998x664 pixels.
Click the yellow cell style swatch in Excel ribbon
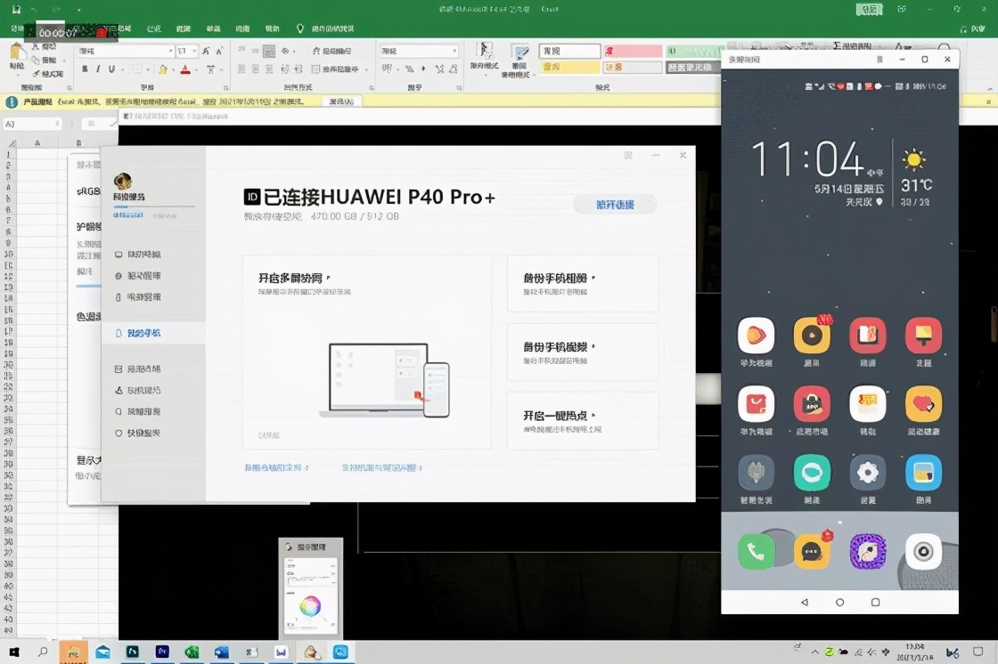[x=569, y=68]
